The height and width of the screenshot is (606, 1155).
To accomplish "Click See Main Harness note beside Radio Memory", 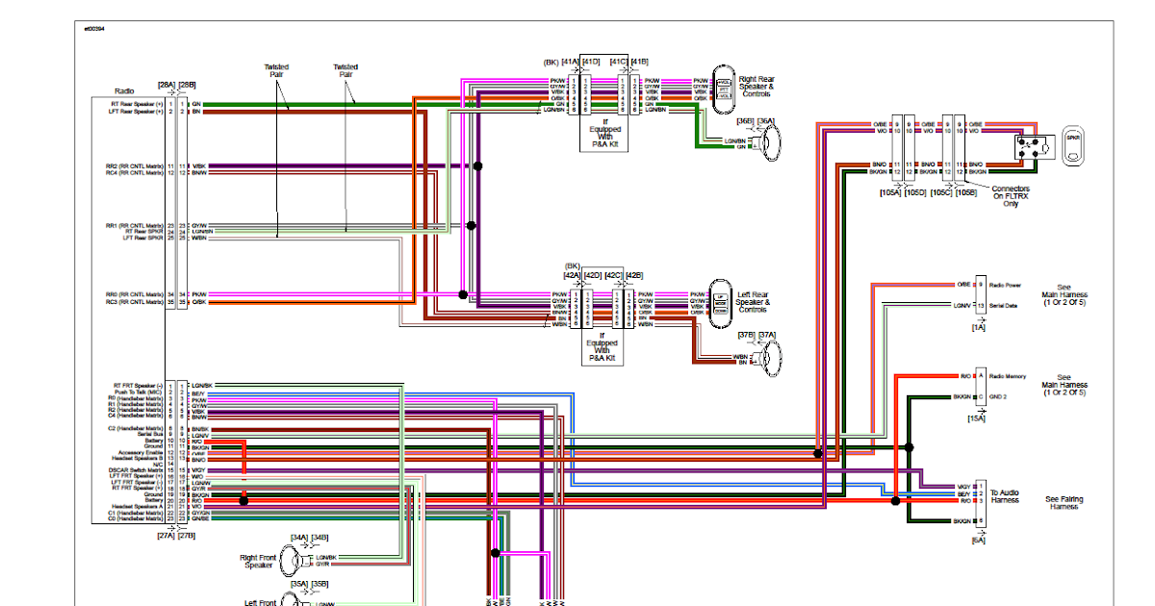I will coord(1064,385).
